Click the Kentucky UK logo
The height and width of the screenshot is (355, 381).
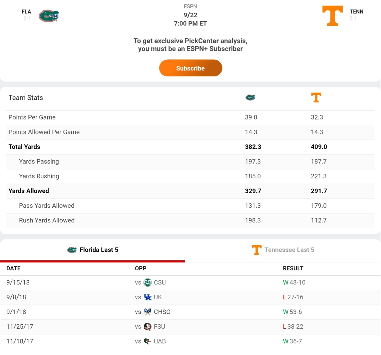147,297
